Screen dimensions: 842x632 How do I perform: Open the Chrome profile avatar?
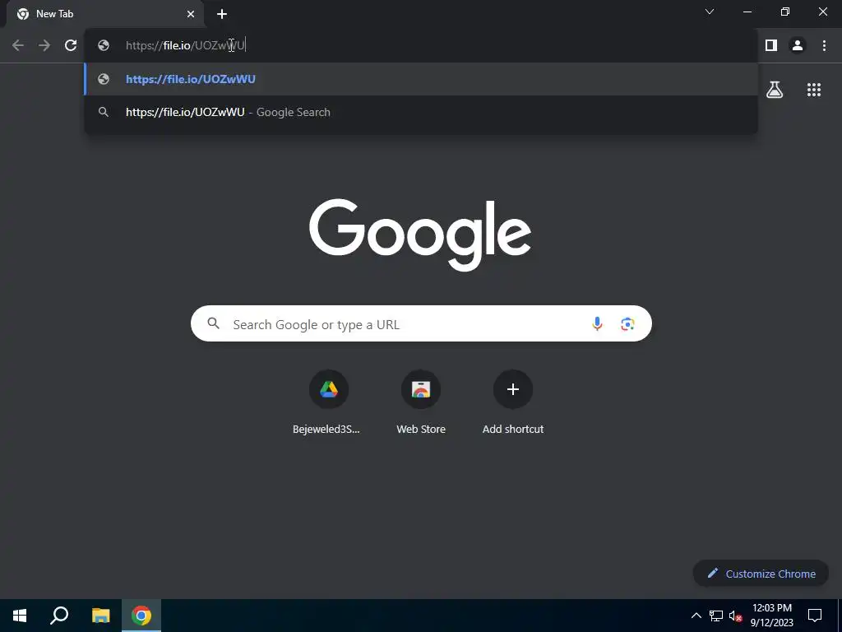tap(798, 45)
